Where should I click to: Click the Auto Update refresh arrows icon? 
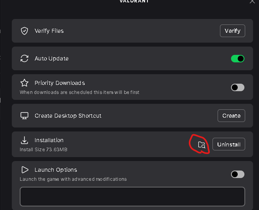(x=24, y=58)
